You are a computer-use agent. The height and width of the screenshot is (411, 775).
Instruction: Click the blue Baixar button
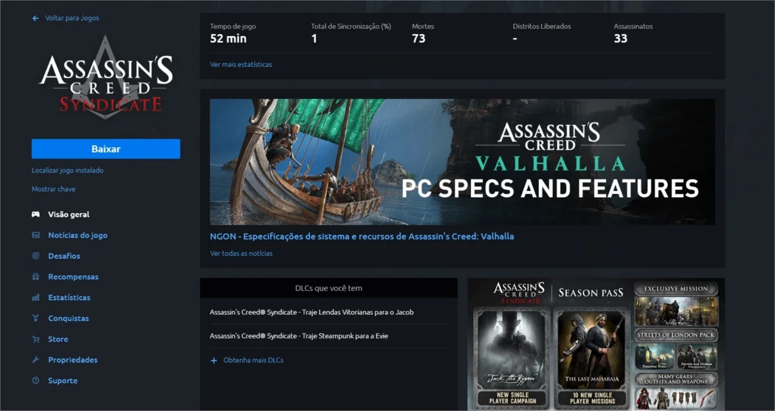[x=106, y=149]
